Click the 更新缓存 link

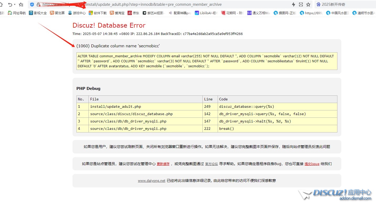point(163,164)
